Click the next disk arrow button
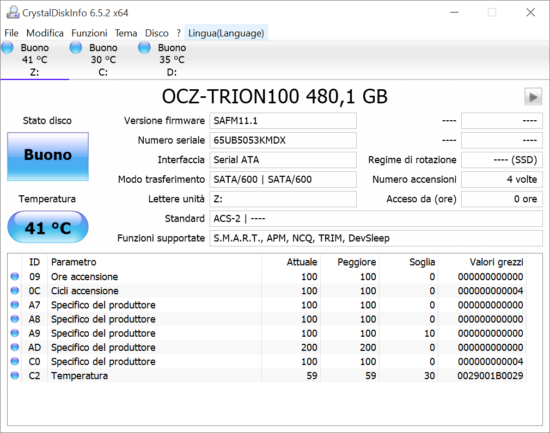550x433 pixels. [533, 97]
